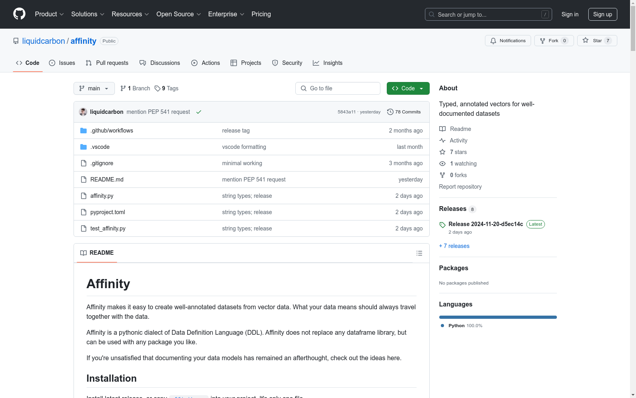Click the star icon beside 7 stars

click(442, 152)
